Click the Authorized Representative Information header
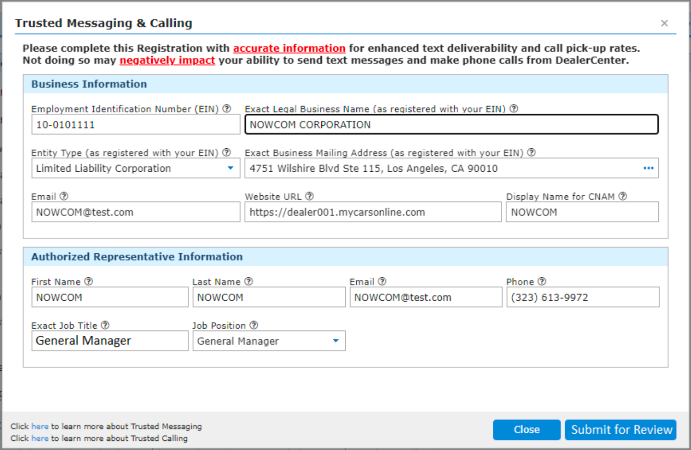 point(345,257)
